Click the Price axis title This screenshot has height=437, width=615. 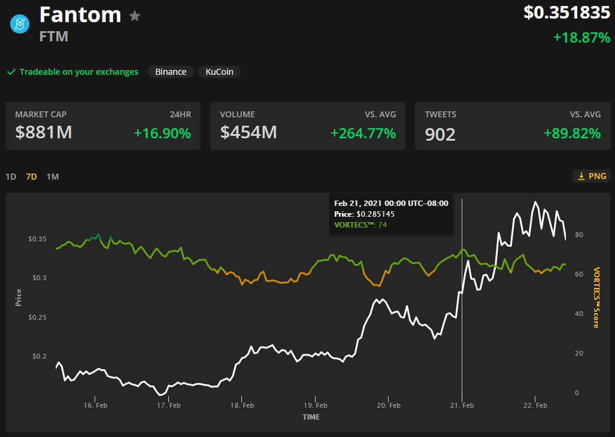tap(19, 298)
